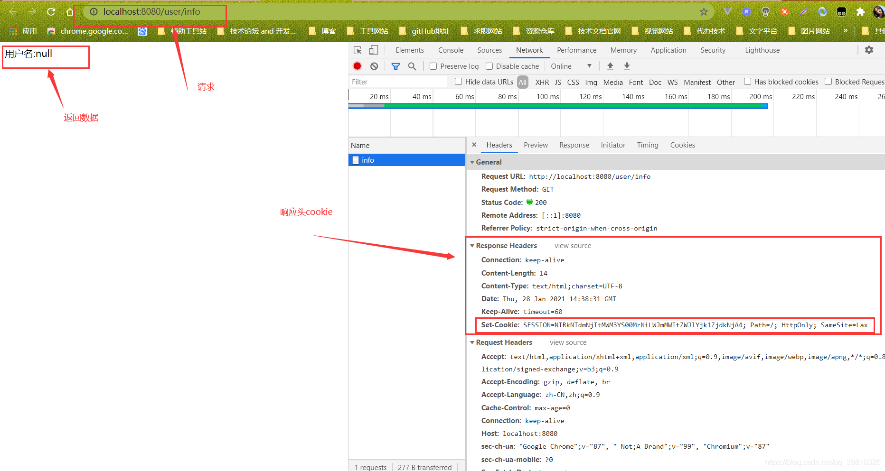Reload the localhost page
885x471 pixels.
tap(51, 12)
